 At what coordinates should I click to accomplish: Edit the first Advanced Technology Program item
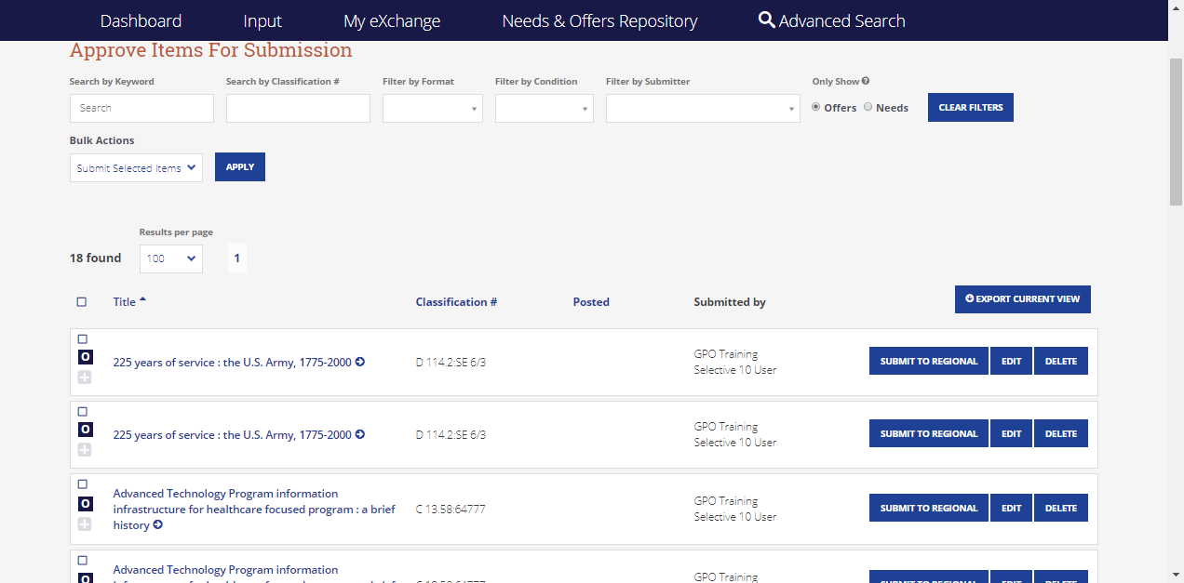tap(1011, 508)
